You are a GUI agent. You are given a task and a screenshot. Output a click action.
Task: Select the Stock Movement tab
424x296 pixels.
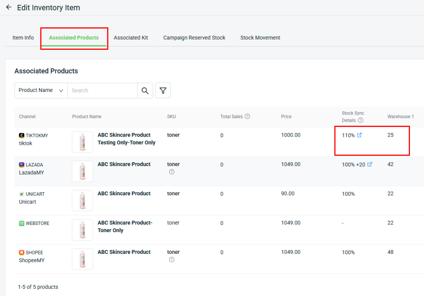pos(260,38)
